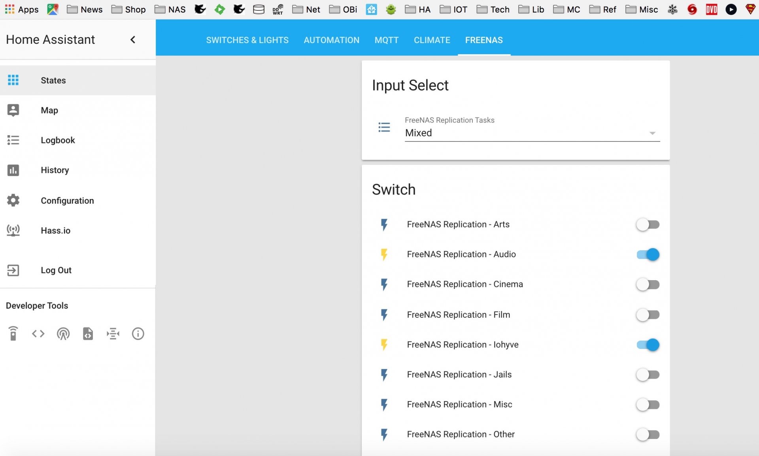
Task: Click the FreeNAS Replication - Misc label
Action: pyautogui.click(x=460, y=404)
